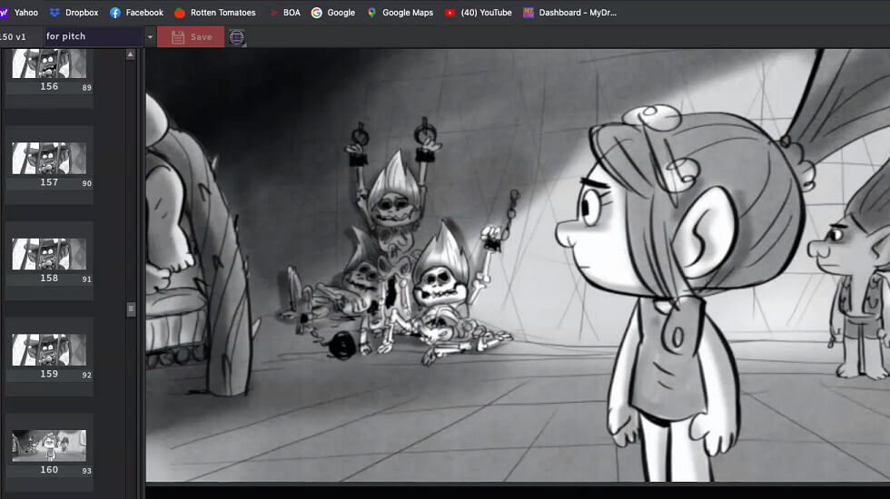Open the Yahoo bookmark
This screenshot has height=499, width=890.
[19, 13]
